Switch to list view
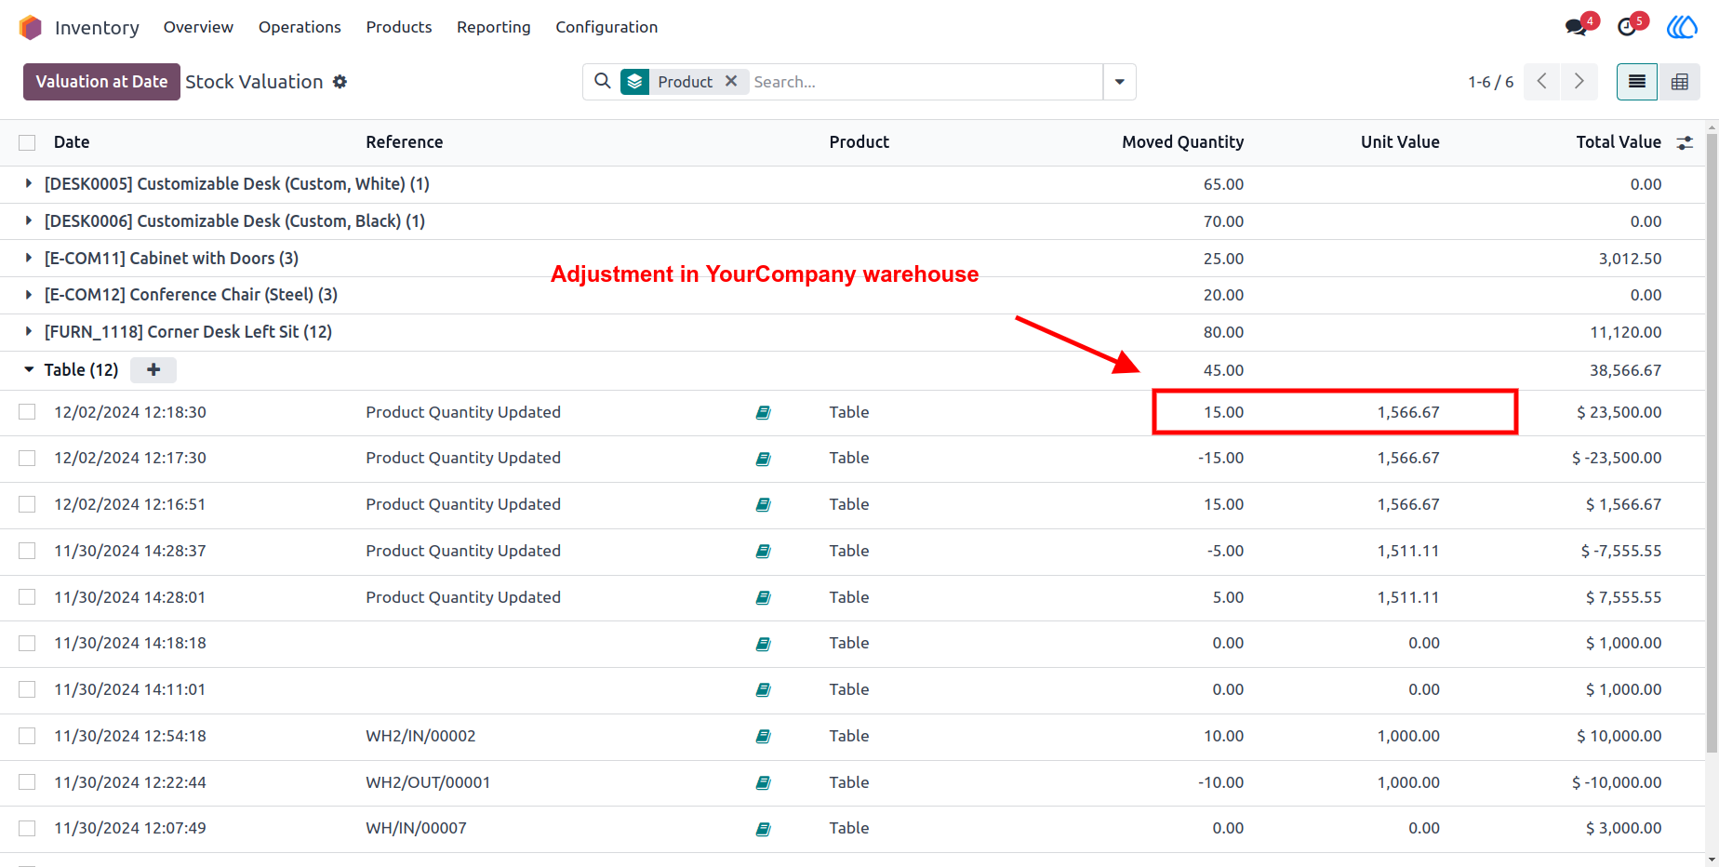 [1637, 82]
